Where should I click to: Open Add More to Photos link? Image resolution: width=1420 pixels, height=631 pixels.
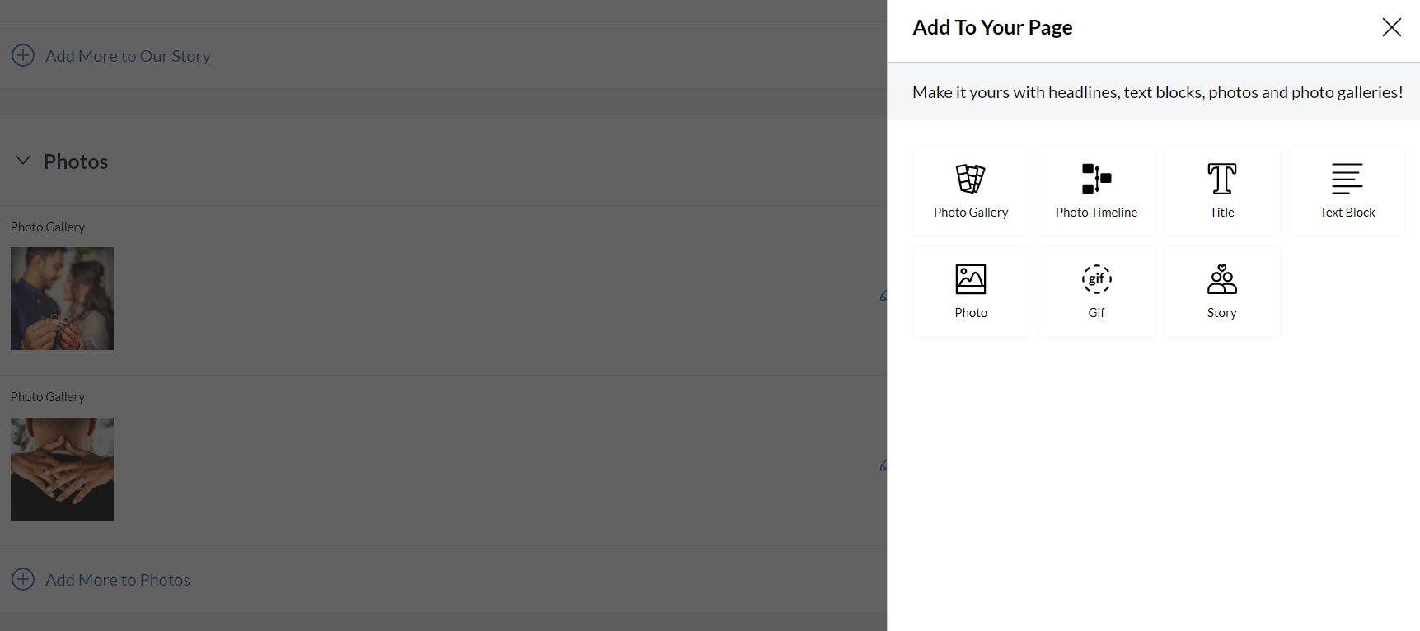pyautogui.click(x=118, y=580)
